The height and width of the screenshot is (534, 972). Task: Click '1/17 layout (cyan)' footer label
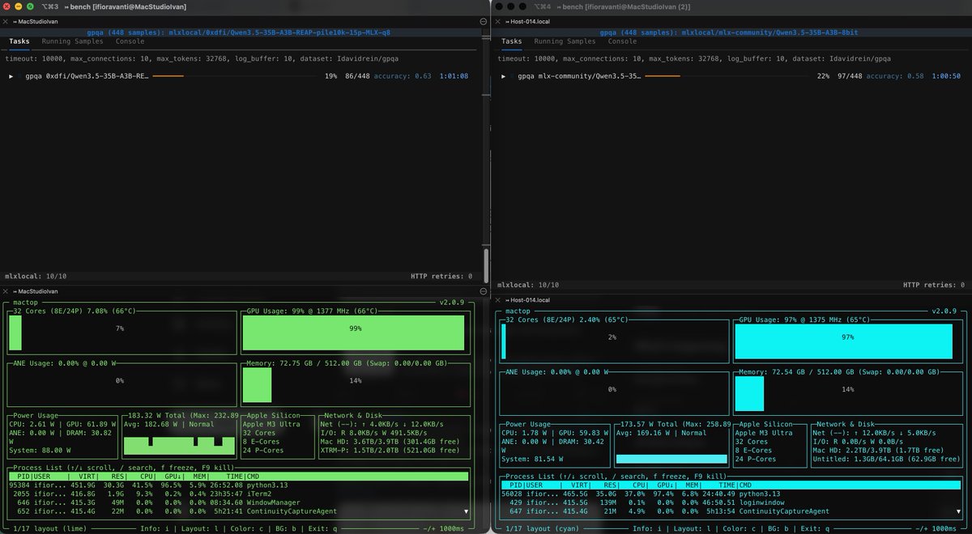(542, 528)
